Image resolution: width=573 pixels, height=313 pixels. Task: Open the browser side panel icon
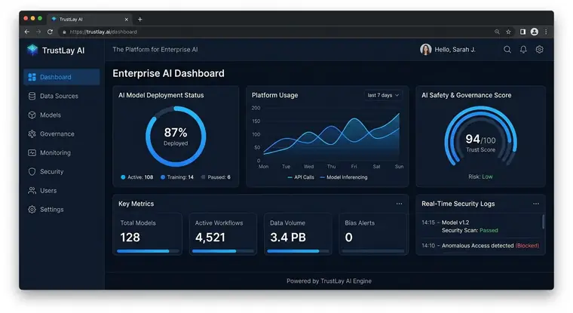[523, 32]
